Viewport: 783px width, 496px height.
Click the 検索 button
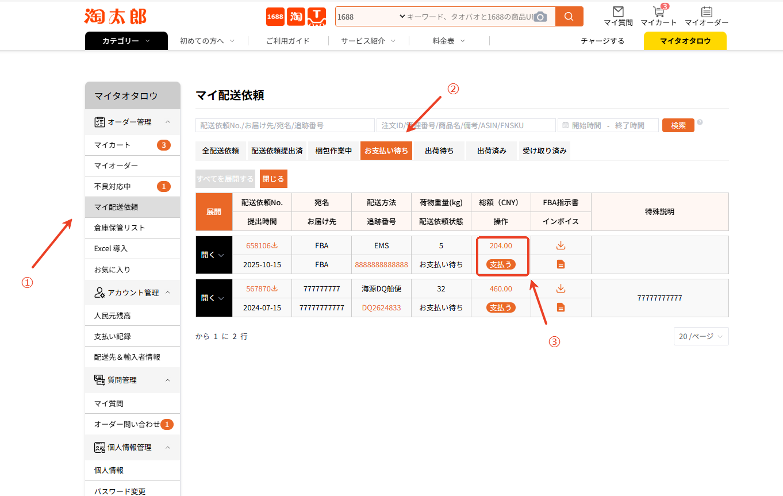pyautogui.click(x=678, y=125)
